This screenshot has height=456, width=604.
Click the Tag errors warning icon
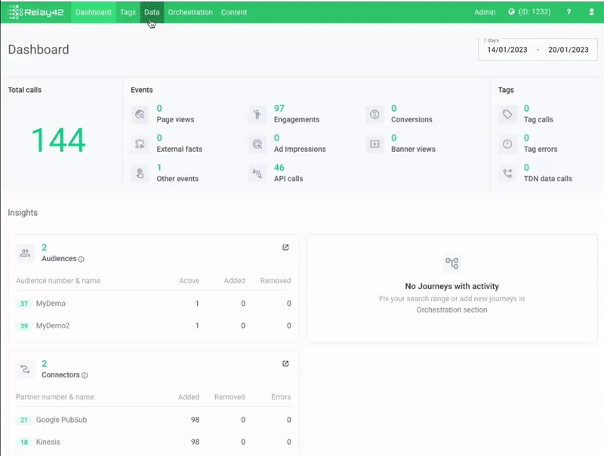coord(507,144)
